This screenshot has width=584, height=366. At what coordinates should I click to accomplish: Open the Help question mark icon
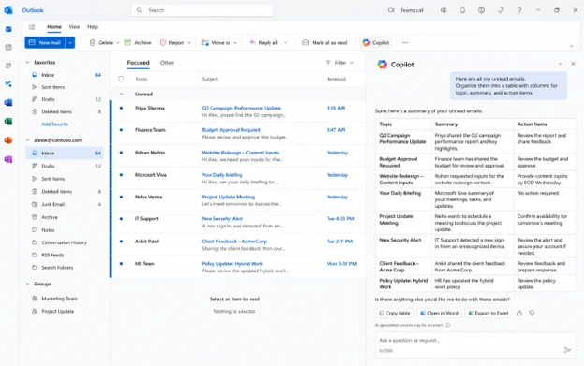coord(519,10)
